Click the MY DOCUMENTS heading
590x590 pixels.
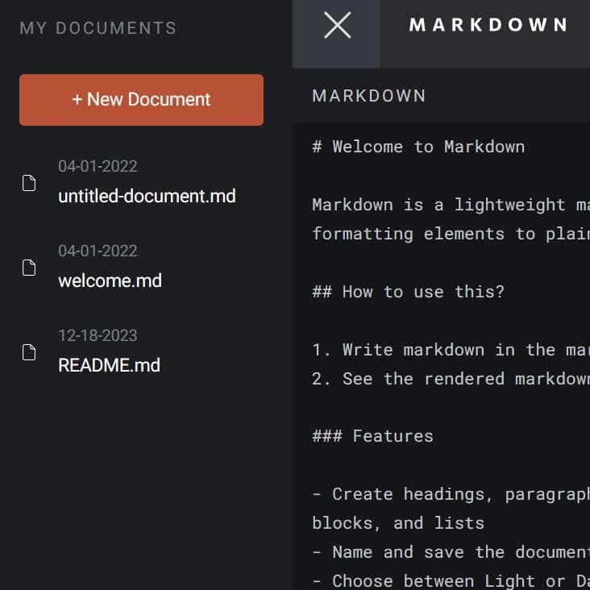(98, 28)
